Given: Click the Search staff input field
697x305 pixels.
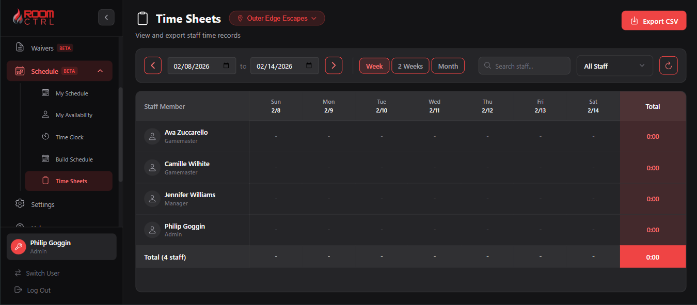Looking at the screenshot, I should (x=524, y=66).
